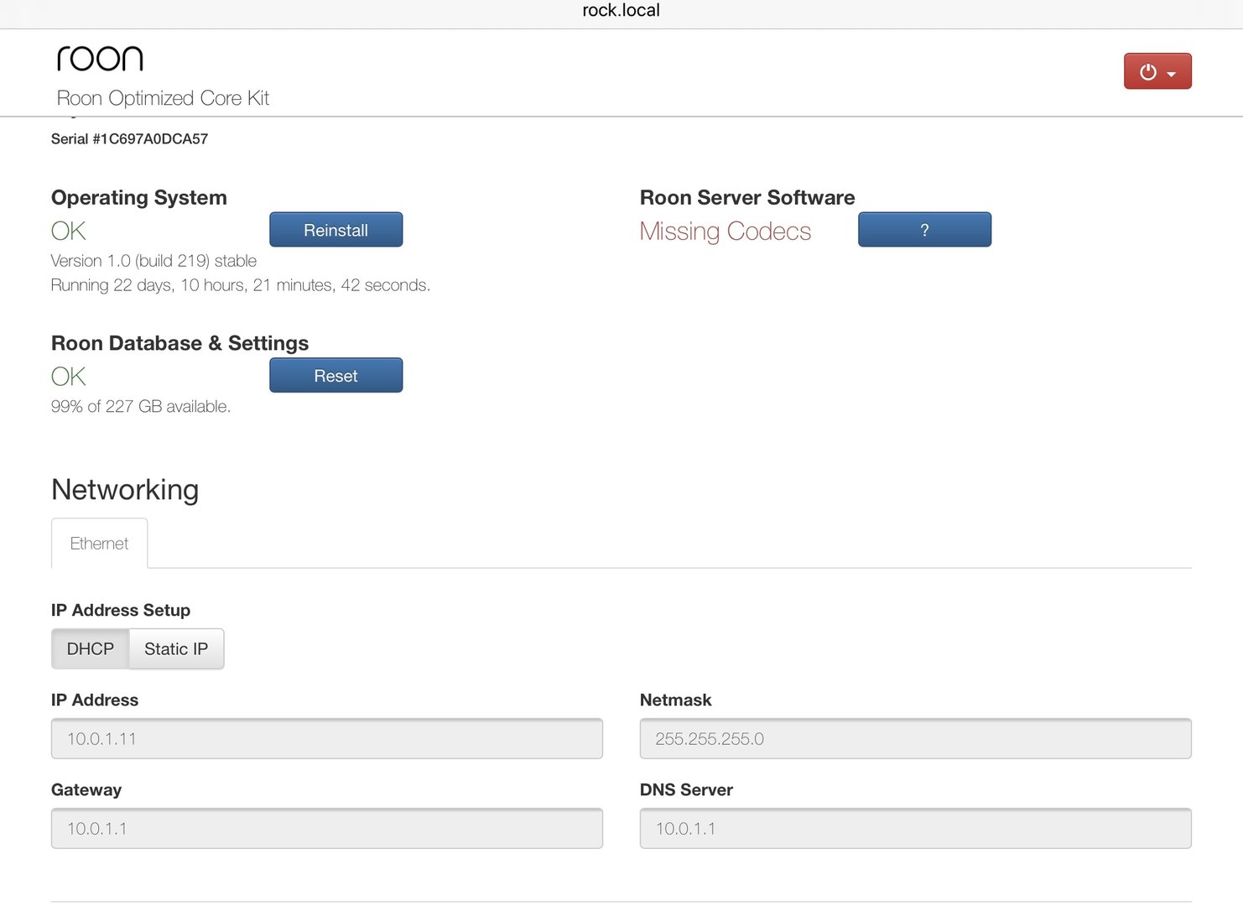This screenshot has width=1243, height=906.
Task: Click the Operating System OK status
Action: (x=69, y=231)
